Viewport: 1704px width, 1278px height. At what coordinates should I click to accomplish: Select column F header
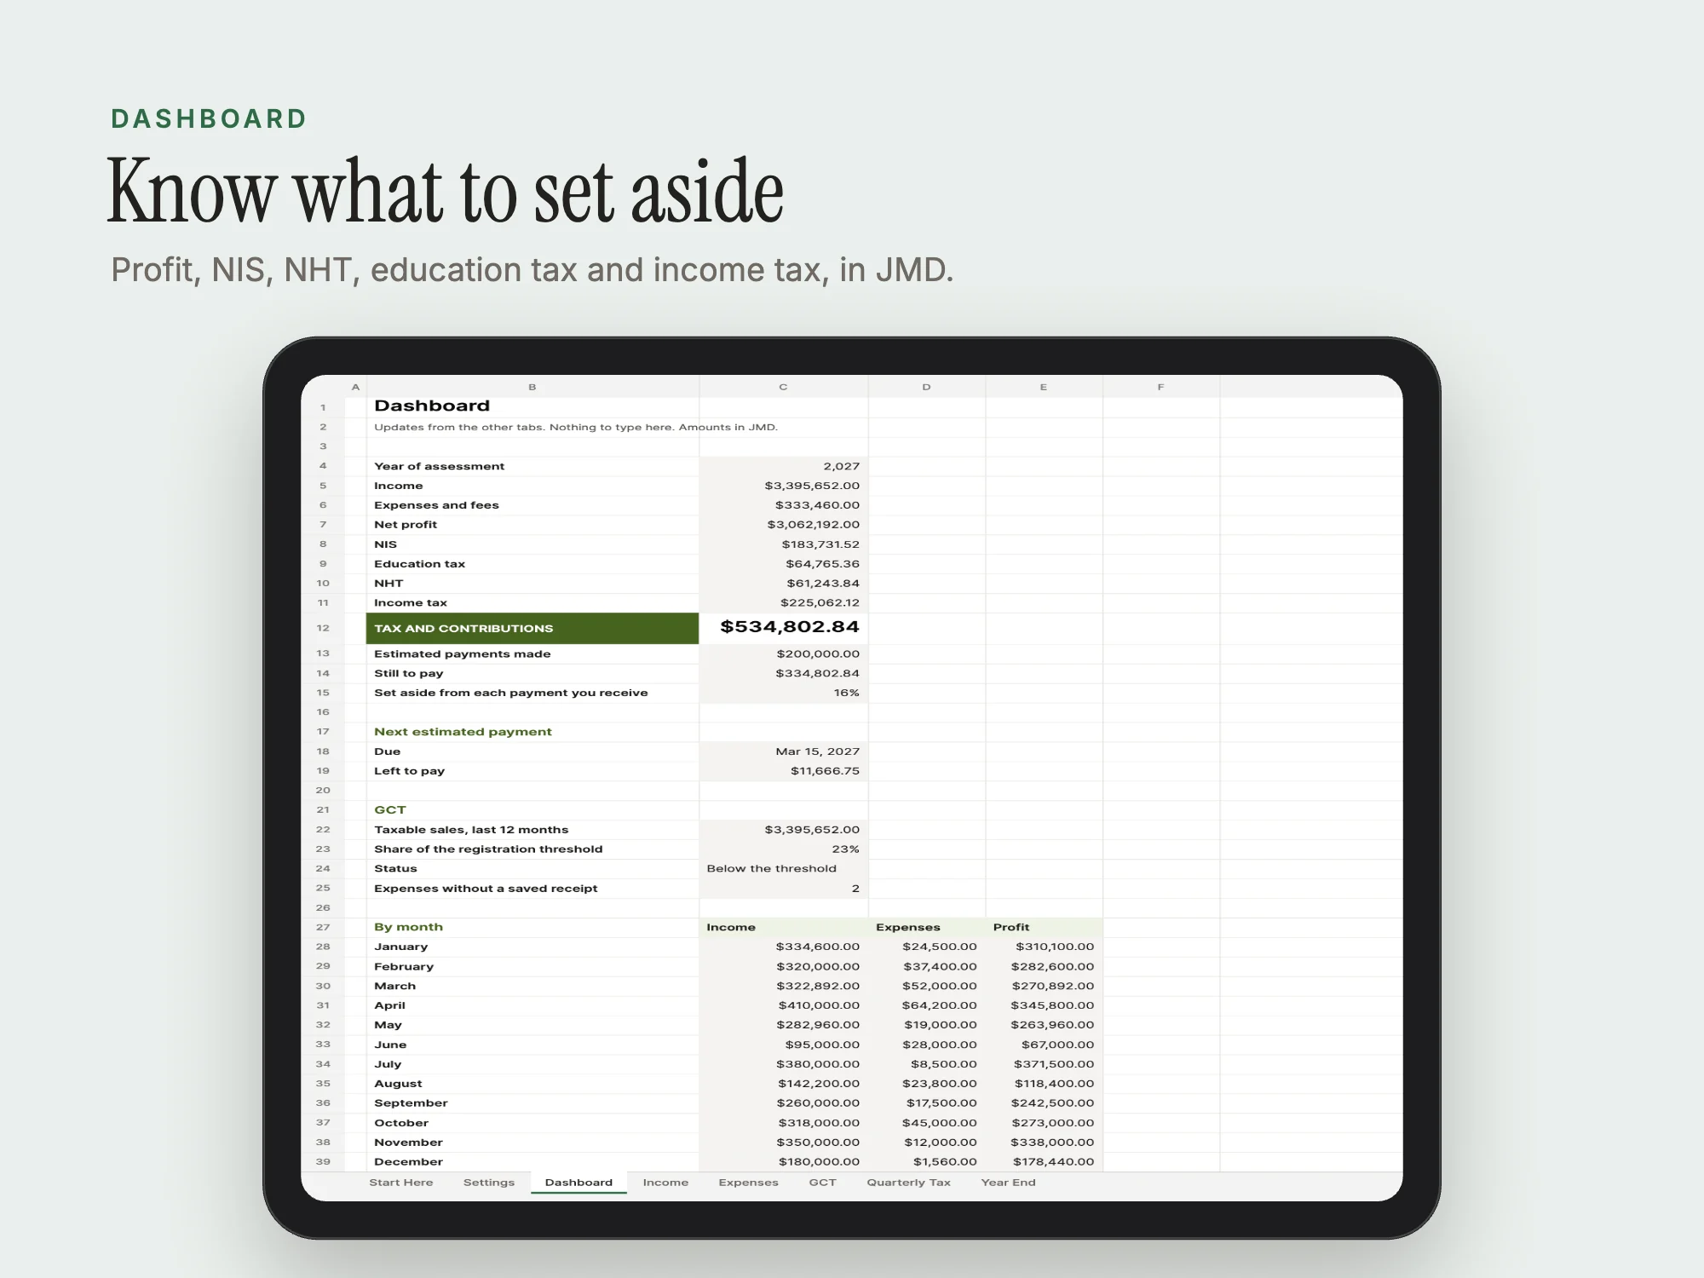click(1160, 387)
